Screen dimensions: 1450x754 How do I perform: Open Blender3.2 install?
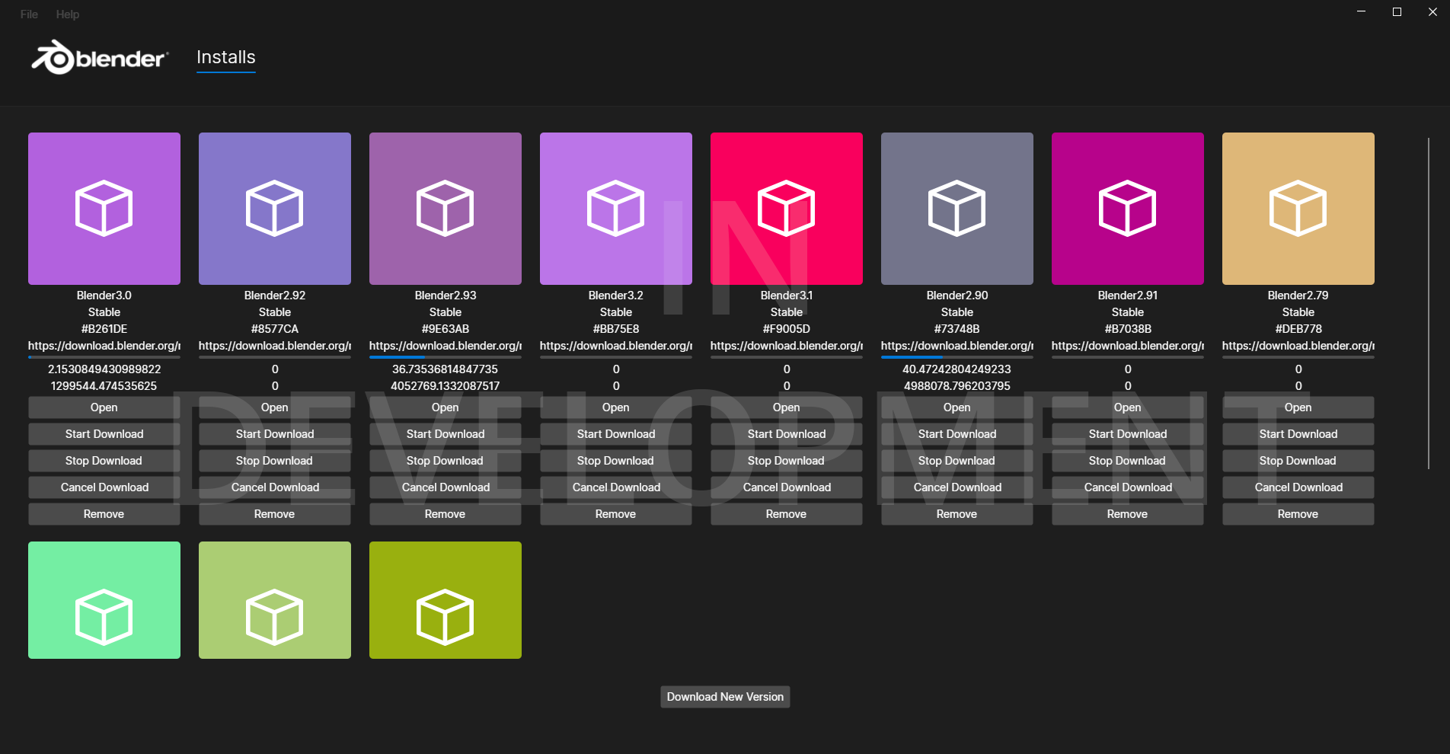(x=616, y=407)
